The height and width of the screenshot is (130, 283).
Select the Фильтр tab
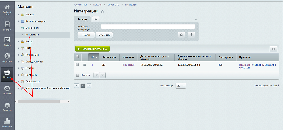(x=82, y=19)
